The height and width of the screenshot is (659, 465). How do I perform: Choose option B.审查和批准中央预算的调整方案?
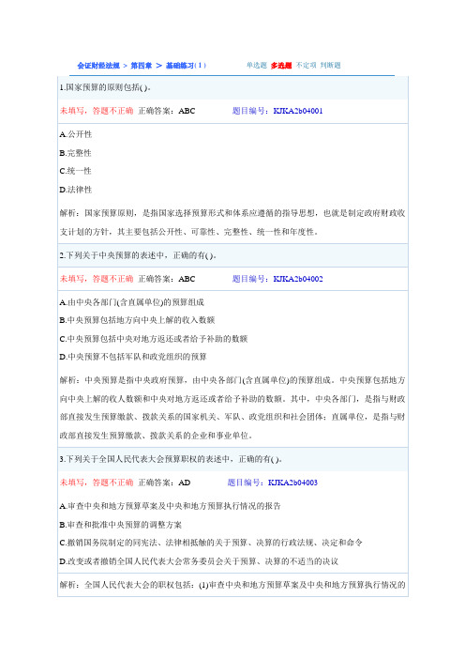pyautogui.click(x=121, y=525)
